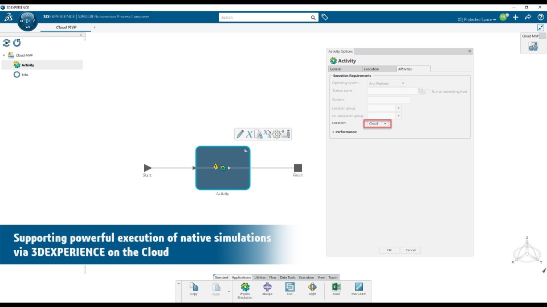Add a CST component
The width and height of the screenshot is (547, 307).
[289, 289]
